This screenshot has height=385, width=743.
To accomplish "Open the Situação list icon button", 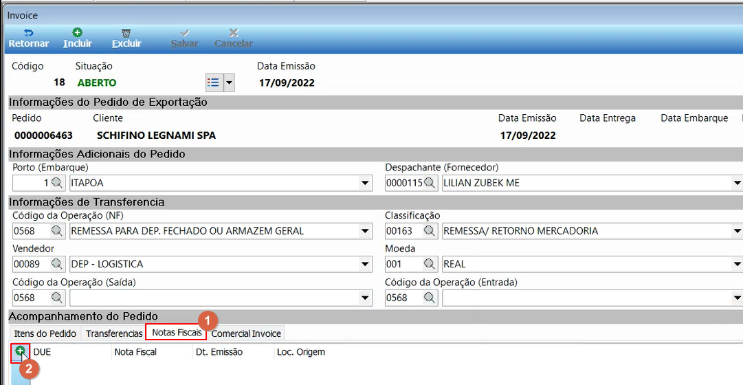I will [214, 82].
